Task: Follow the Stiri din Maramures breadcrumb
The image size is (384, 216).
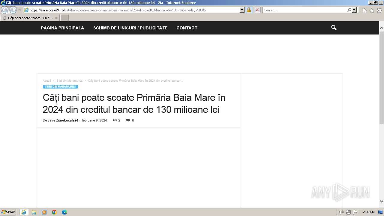Action: click(70, 81)
